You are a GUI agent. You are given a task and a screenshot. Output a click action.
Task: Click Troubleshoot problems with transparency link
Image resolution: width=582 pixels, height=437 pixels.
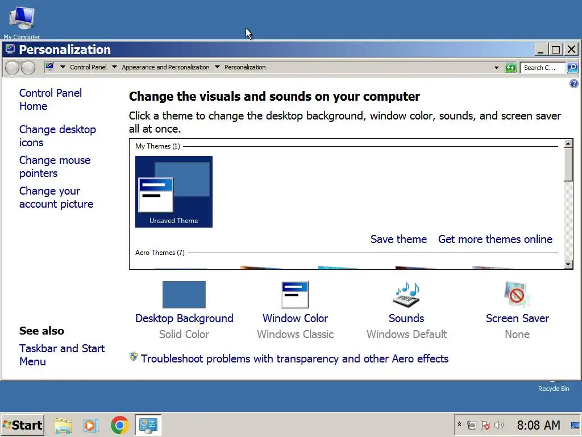pos(294,358)
